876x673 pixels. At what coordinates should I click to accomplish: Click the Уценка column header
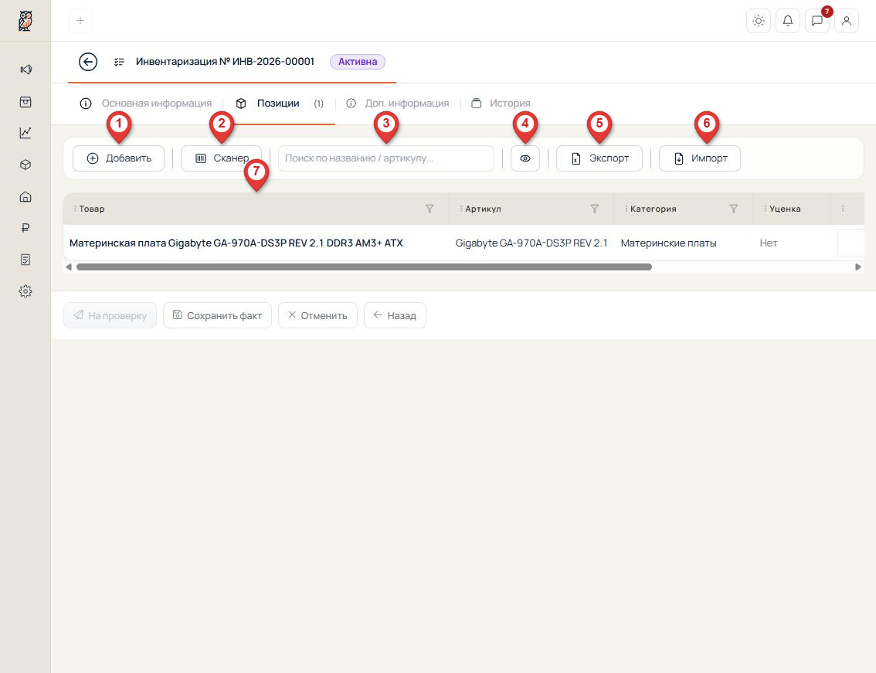[792, 209]
